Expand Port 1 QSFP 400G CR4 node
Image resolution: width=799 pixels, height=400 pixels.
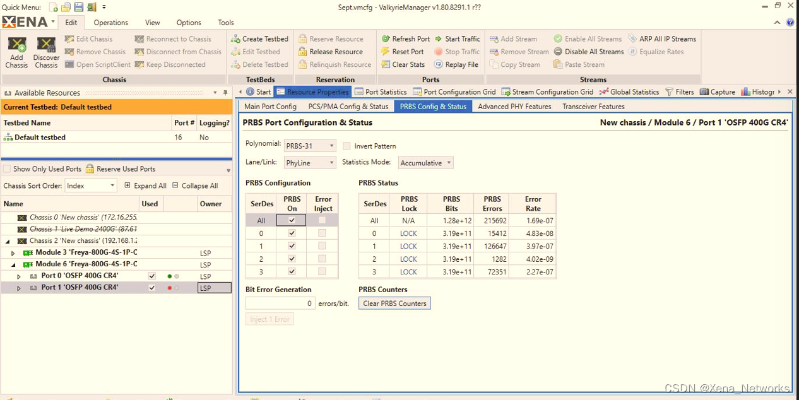[18, 288]
